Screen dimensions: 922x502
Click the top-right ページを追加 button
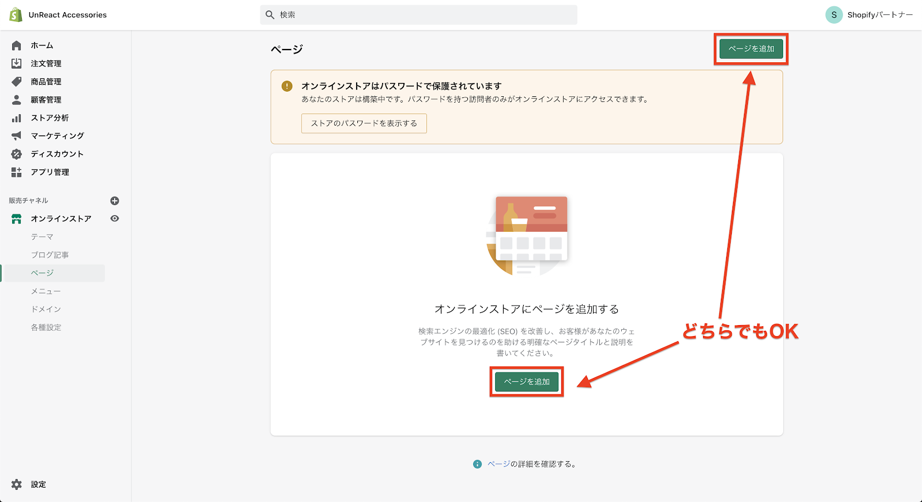click(751, 49)
